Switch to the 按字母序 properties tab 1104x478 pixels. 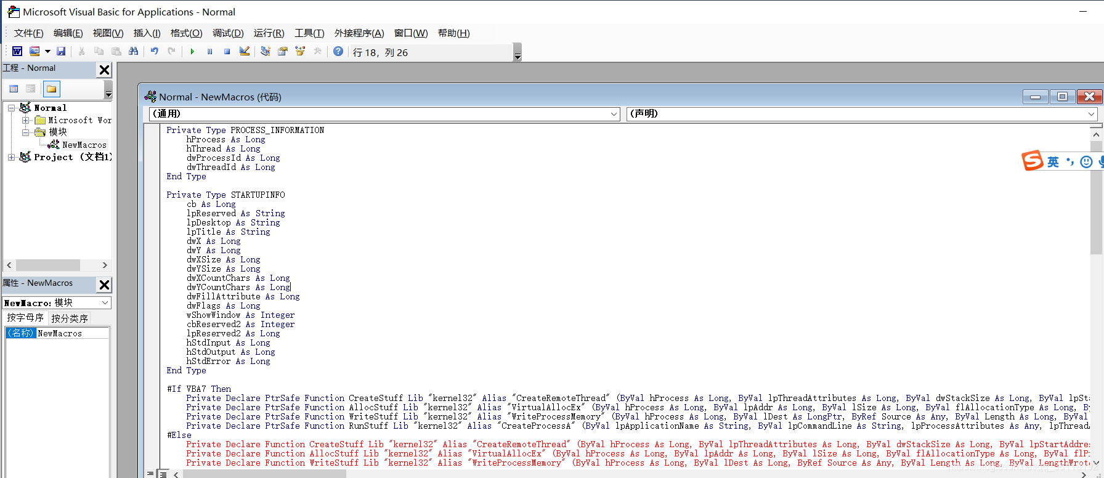pyautogui.click(x=25, y=318)
